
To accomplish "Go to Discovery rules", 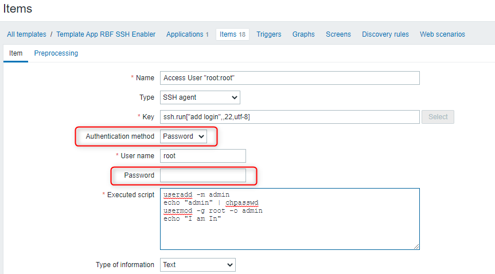I will (385, 34).
